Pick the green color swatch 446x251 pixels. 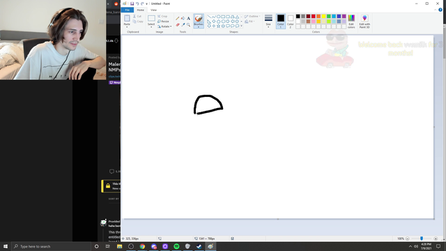329,16
